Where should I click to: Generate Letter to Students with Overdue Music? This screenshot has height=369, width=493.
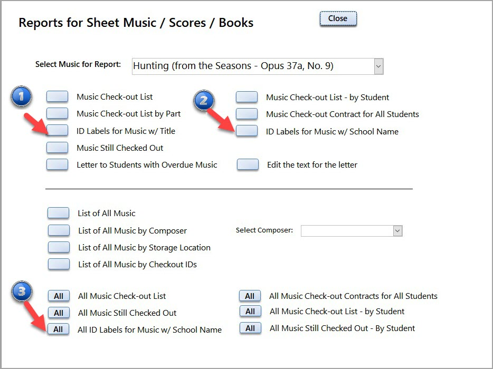[57, 164]
